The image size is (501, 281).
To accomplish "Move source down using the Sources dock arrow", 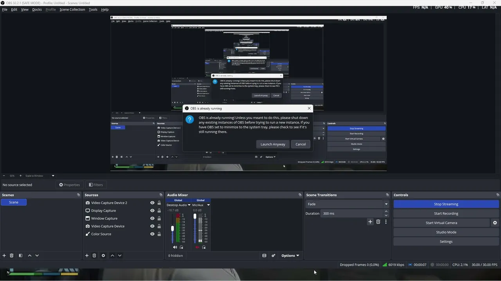I will [120, 256].
